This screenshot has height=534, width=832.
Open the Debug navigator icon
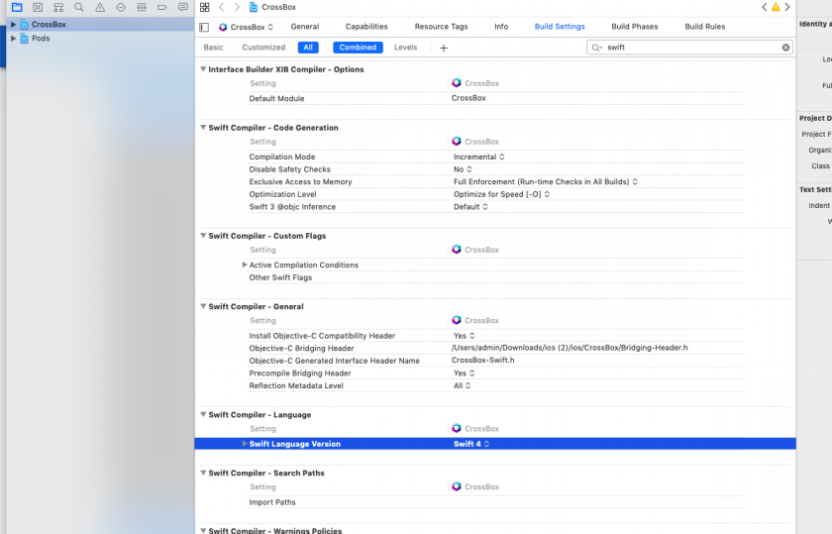pyautogui.click(x=141, y=8)
